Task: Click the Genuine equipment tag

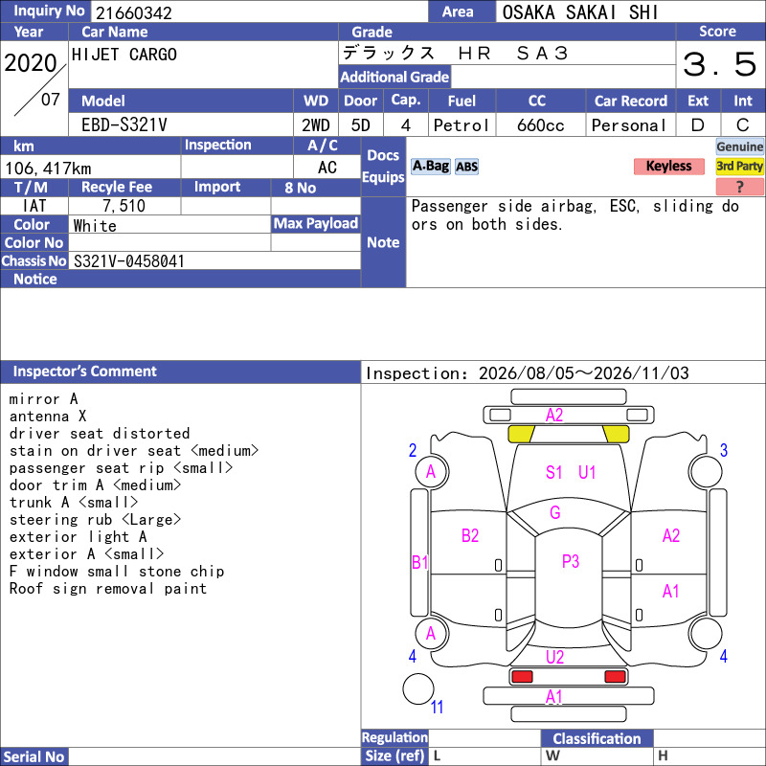Action: click(x=739, y=146)
